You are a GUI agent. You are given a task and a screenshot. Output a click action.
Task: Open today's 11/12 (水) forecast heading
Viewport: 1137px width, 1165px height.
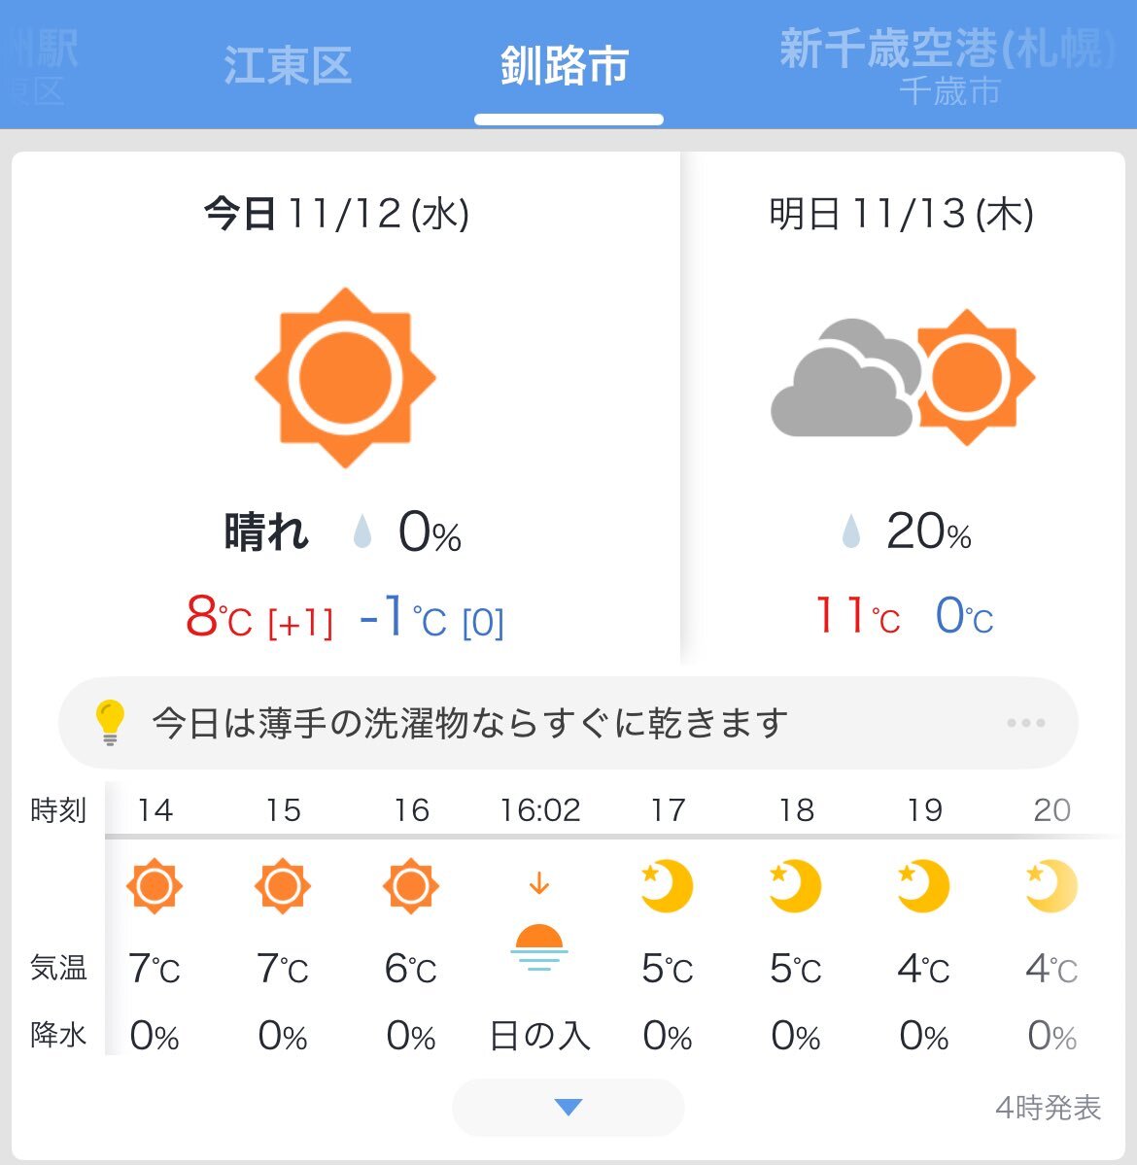click(336, 213)
